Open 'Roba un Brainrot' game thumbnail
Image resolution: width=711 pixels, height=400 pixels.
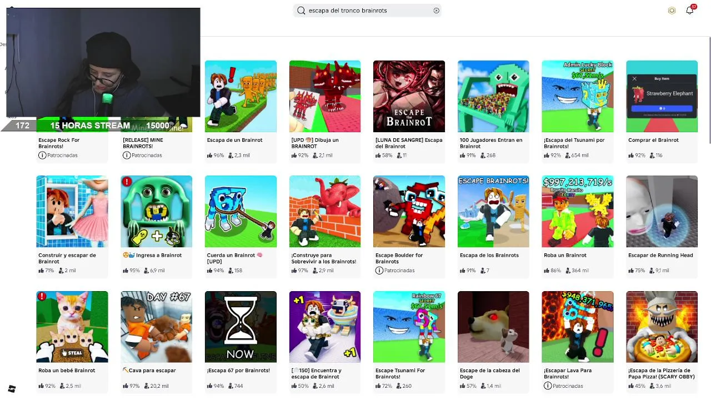[x=578, y=211]
